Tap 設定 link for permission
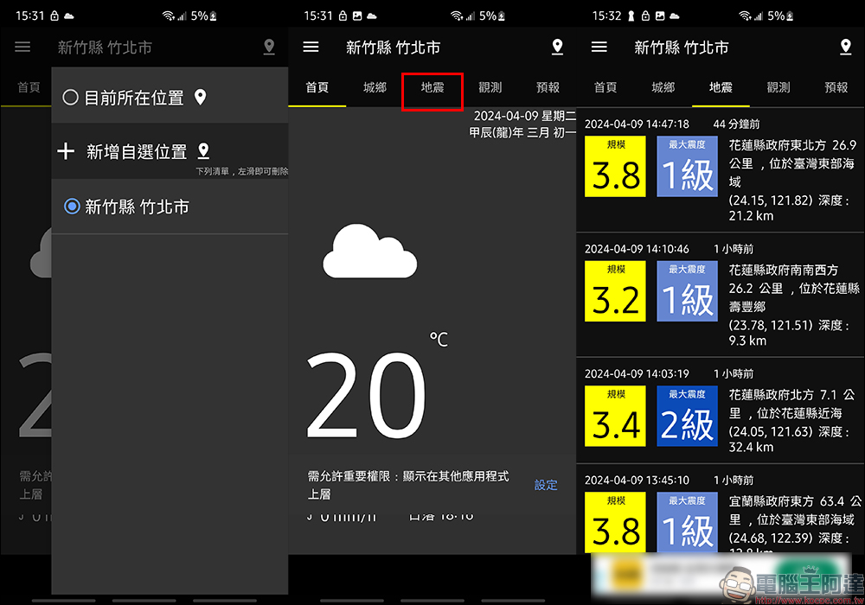 coord(546,485)
